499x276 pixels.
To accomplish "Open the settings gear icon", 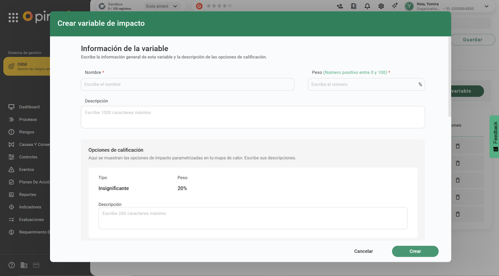I will pos(381,6).
